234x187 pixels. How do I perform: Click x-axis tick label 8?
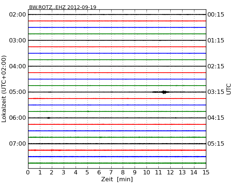click(123, 173)
